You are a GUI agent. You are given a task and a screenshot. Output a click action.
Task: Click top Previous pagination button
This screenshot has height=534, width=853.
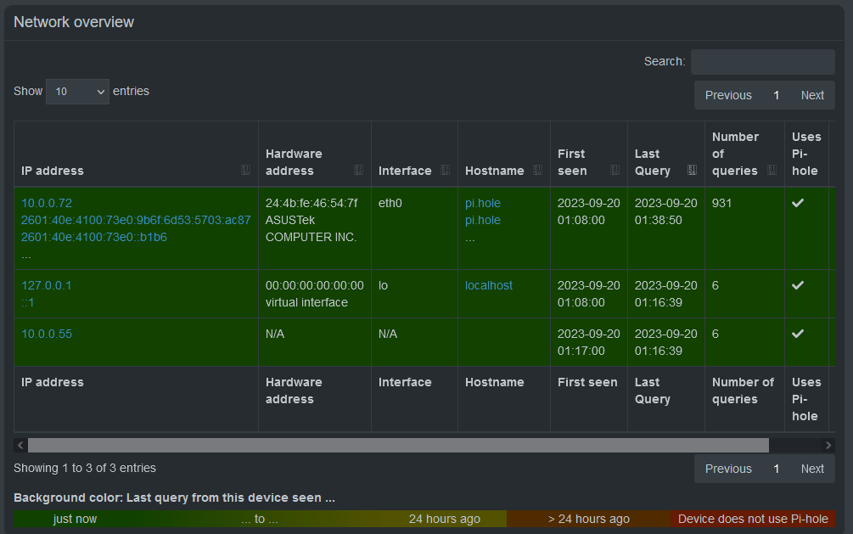click(728, 95)
